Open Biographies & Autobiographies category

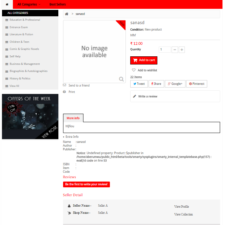click(x=28, y=71)
